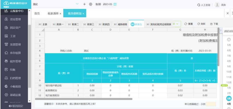Image resolution: width=233 pixels, height=109 pixels.
Task: Open the 附表一 sheet tab
Action: 58,24
